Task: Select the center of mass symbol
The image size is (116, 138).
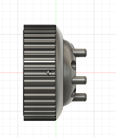Action: click(x=49, y=73)
